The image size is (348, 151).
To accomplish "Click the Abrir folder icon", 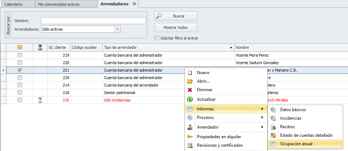I will coord(190,81).
